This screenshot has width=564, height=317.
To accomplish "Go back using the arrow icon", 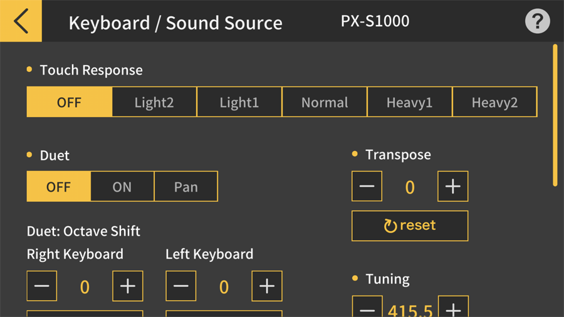I will (21, 21).
